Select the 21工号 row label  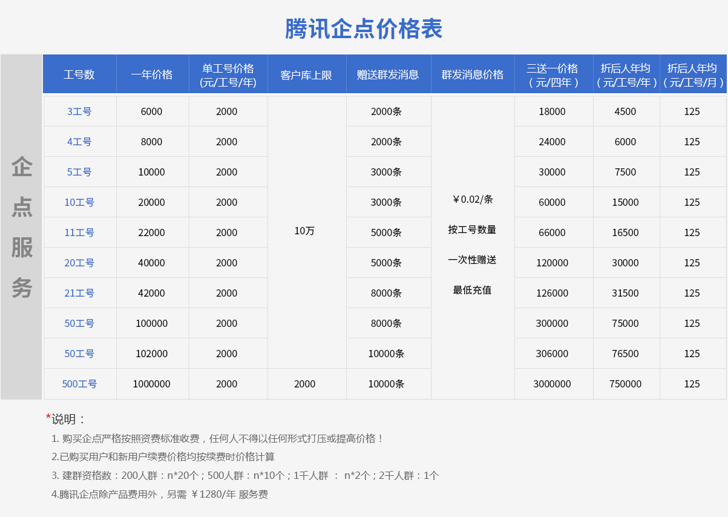tap(79, 293)
